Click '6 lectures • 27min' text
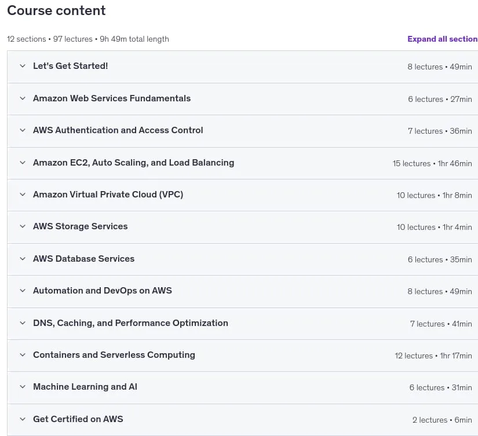The width and height of the screenshot is (478, 436). tap(440, 100)
